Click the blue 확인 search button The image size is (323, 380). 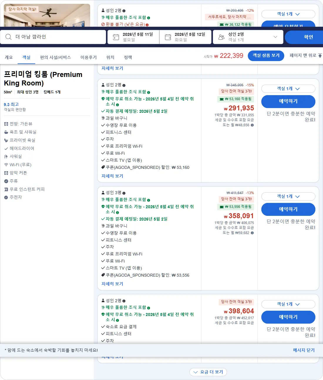tap(304, 37)
